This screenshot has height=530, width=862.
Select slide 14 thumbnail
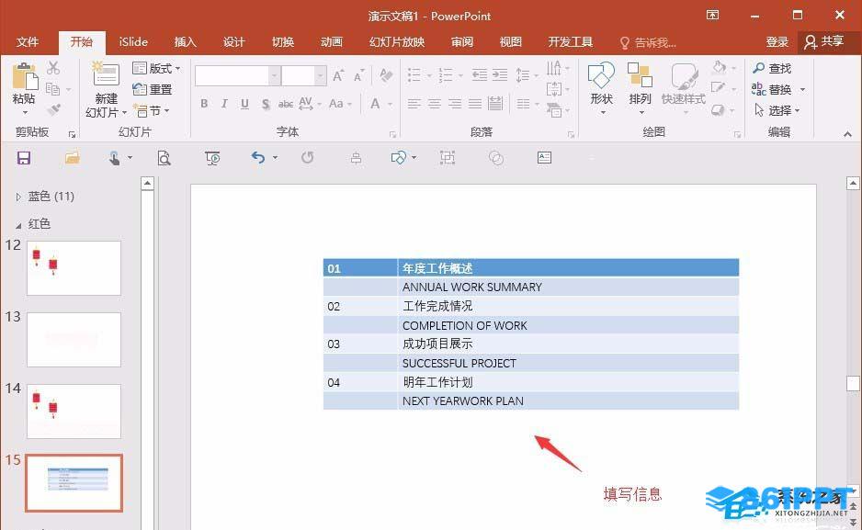coord(74,411)
